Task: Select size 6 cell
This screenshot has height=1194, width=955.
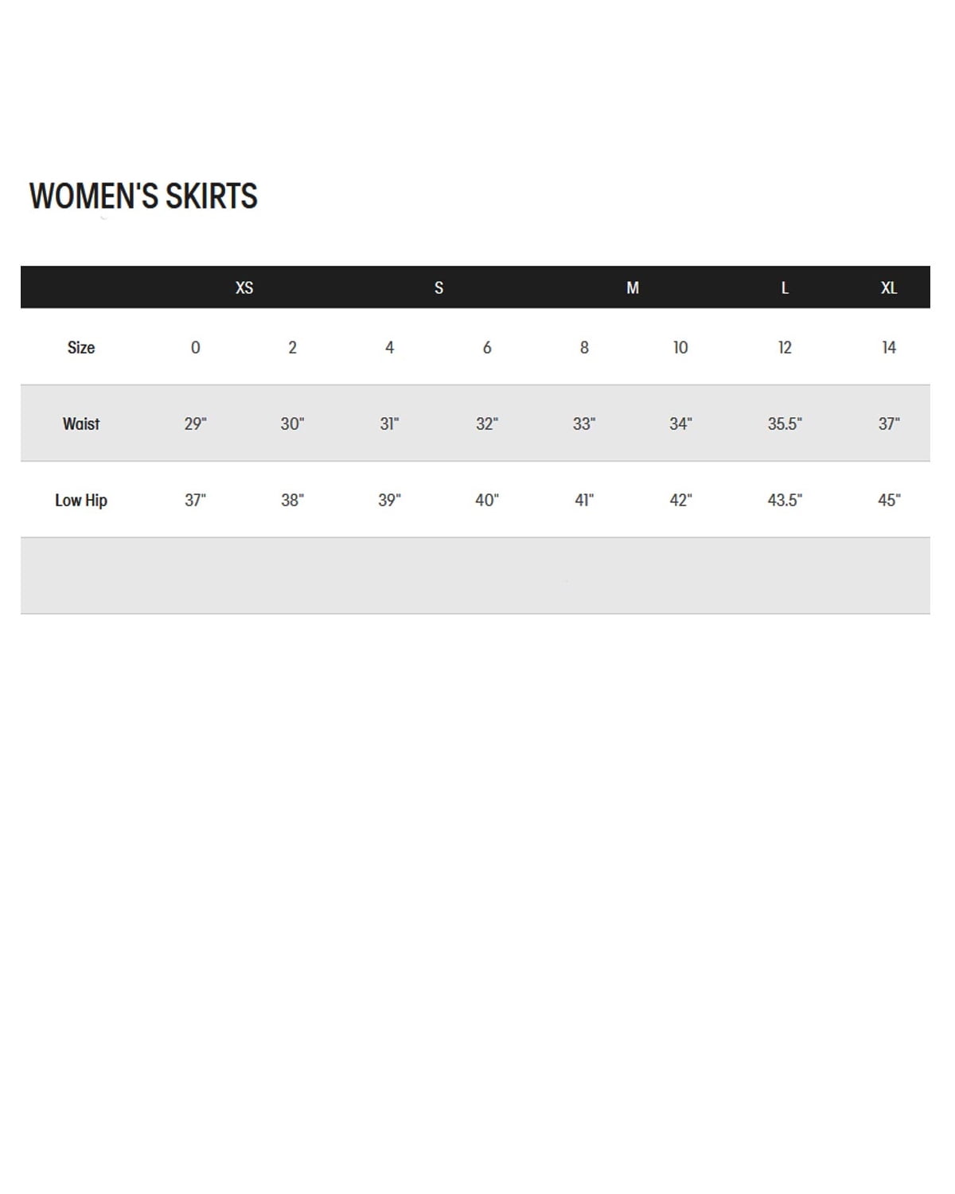Action: tap(487, 348)
